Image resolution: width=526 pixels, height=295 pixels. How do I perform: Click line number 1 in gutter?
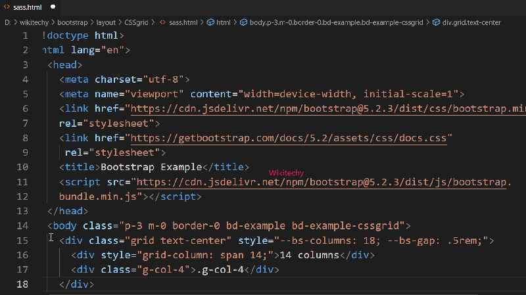(x=25, y=35)
